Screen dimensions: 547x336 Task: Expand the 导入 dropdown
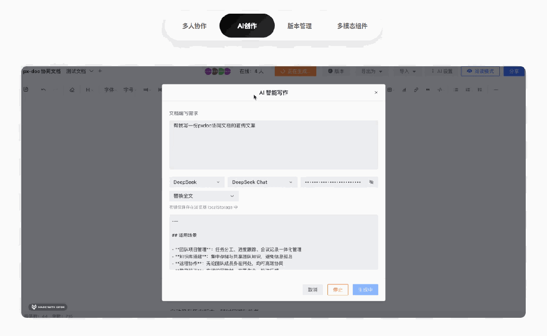[408, 71]
